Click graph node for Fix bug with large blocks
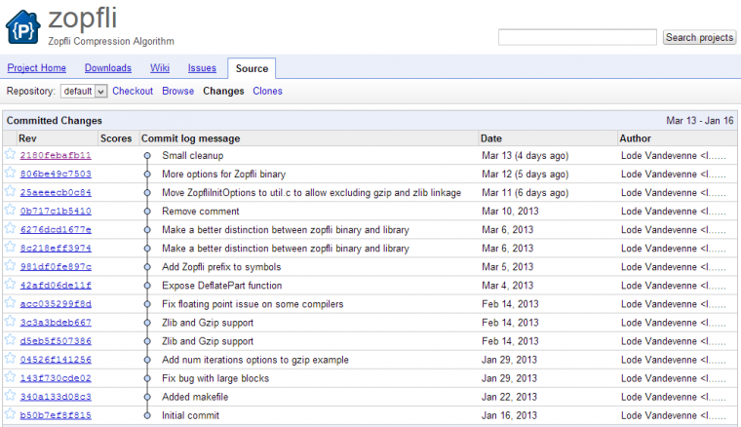This screenshot has height=427, width=741. (147, 378)
